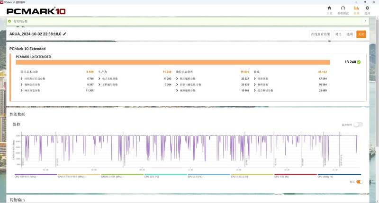The image size is (379, 203).
Task: Click the 在线查看结果 button
Action: 320,34
